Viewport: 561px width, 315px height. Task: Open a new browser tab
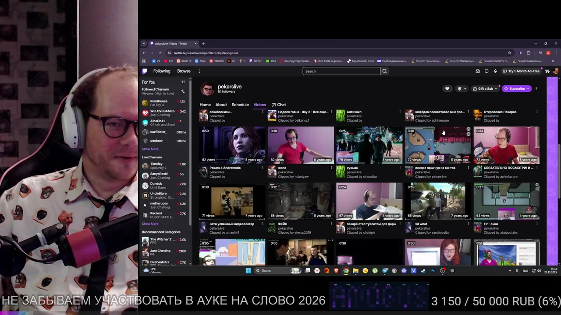[203, 43]
